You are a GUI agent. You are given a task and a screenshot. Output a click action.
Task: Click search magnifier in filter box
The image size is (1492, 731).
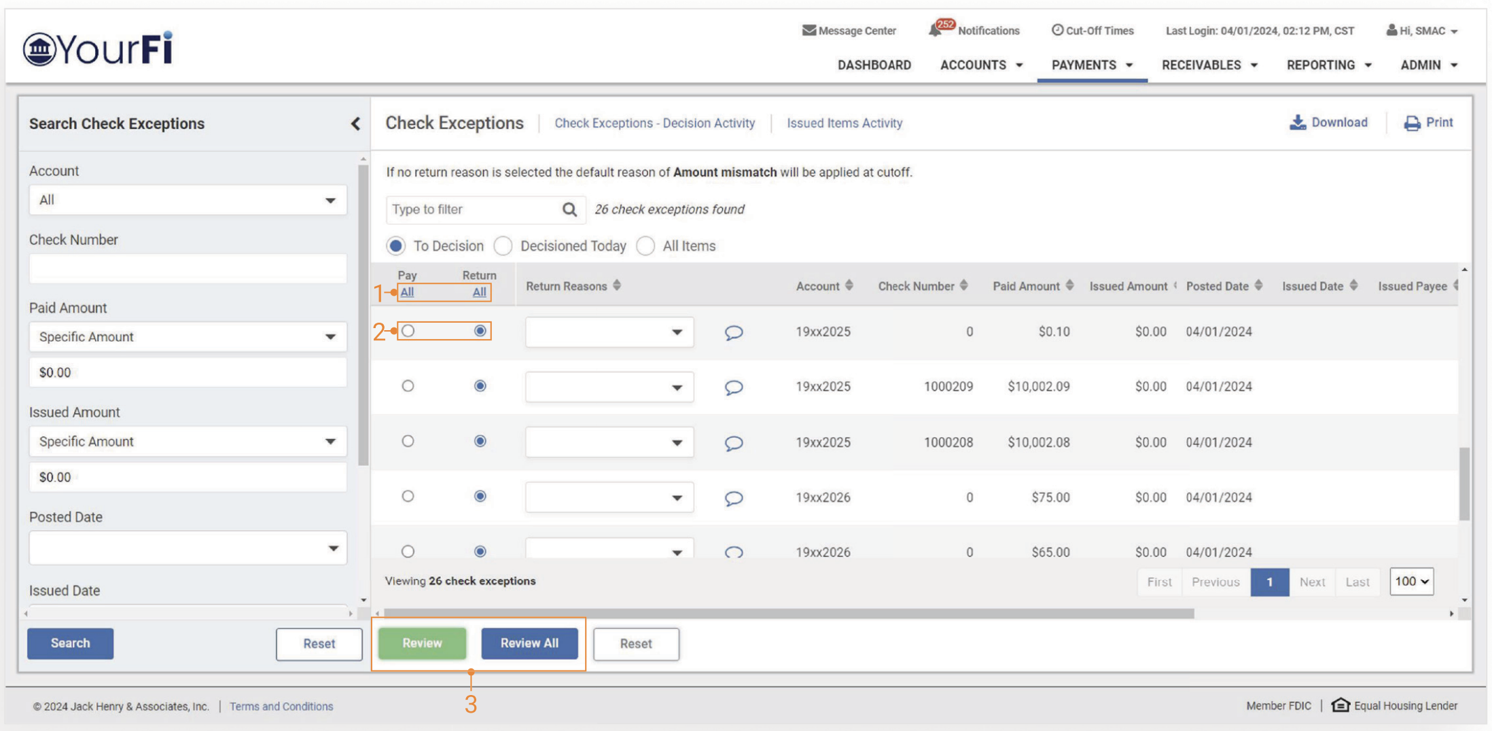point(569,210)
